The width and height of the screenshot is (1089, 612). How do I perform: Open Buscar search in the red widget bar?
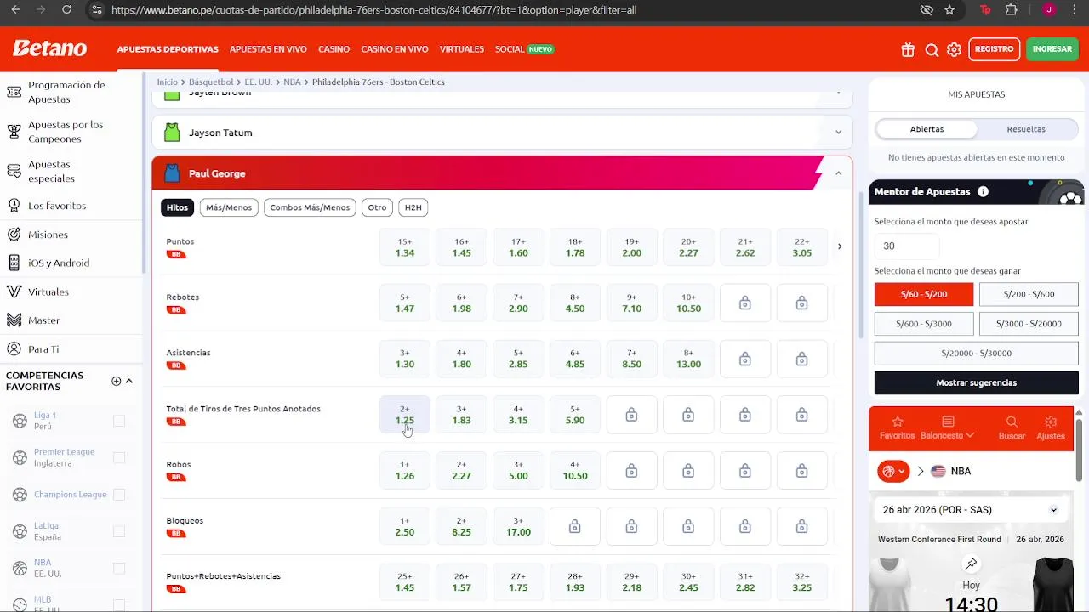coord(1012,428)
